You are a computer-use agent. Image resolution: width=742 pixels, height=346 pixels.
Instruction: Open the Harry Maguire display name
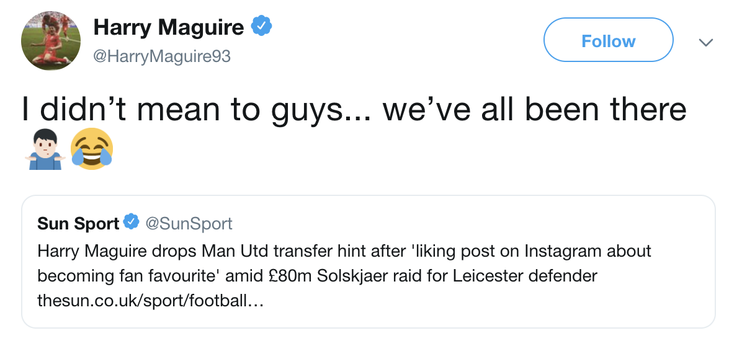[168, 27]
